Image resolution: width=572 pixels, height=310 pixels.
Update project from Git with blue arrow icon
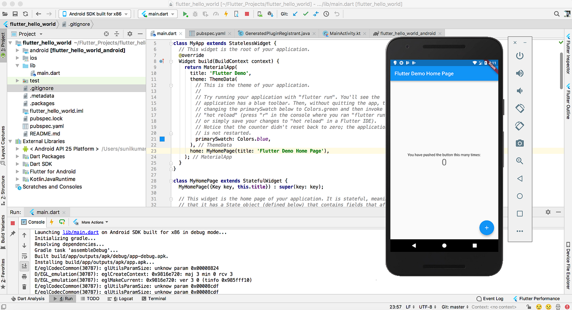(x=295, y=13)
